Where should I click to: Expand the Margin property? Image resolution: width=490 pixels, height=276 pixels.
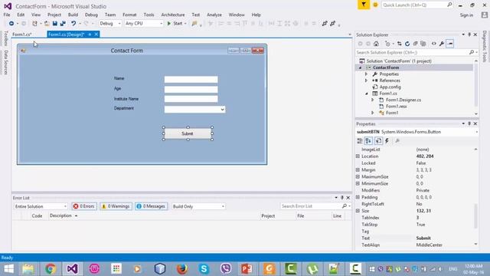click(358, 170)
